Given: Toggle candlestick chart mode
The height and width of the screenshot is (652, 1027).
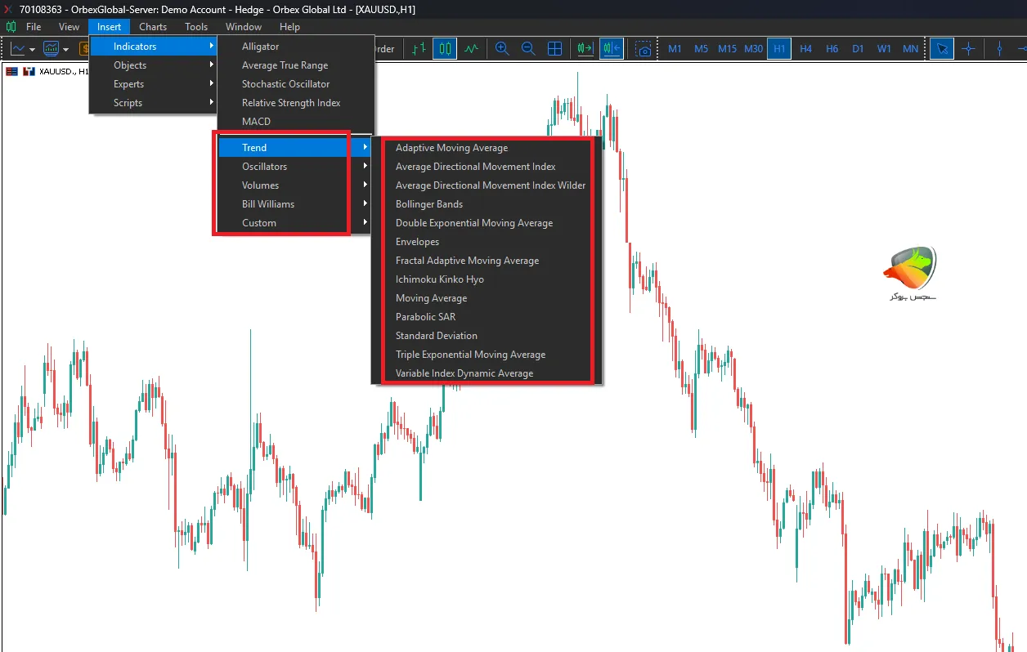Looking at the screenshot, I should click(445, 49).
